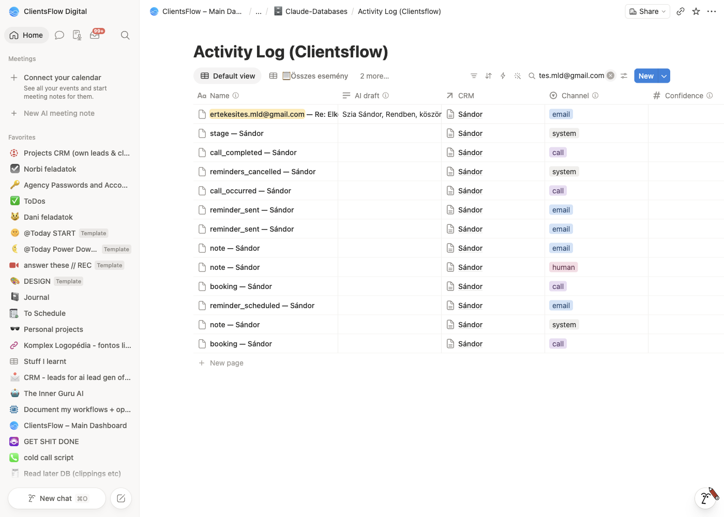724x517 pixels.
Task: Switch to the Összes esemény view tab
Action: point(309,76)
